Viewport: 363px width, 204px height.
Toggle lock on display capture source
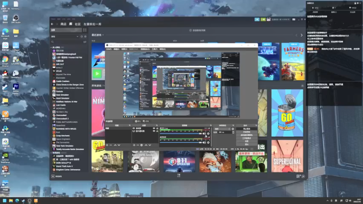[x=157, y=131]
